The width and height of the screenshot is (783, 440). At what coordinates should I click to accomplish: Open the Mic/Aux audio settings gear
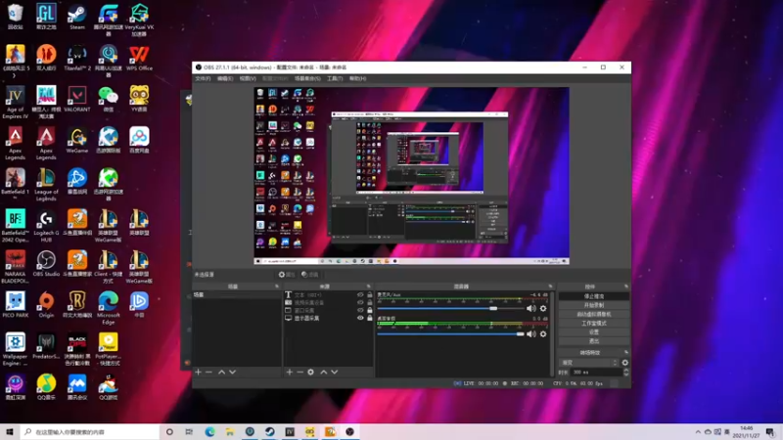(x=543, y=308)
